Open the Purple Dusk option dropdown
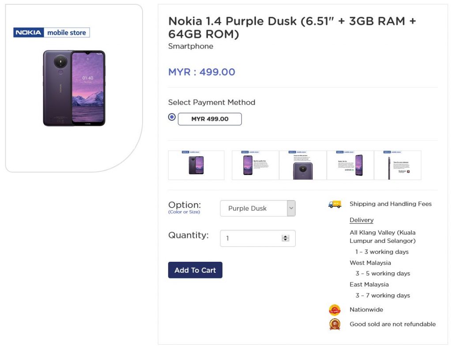 258,208
